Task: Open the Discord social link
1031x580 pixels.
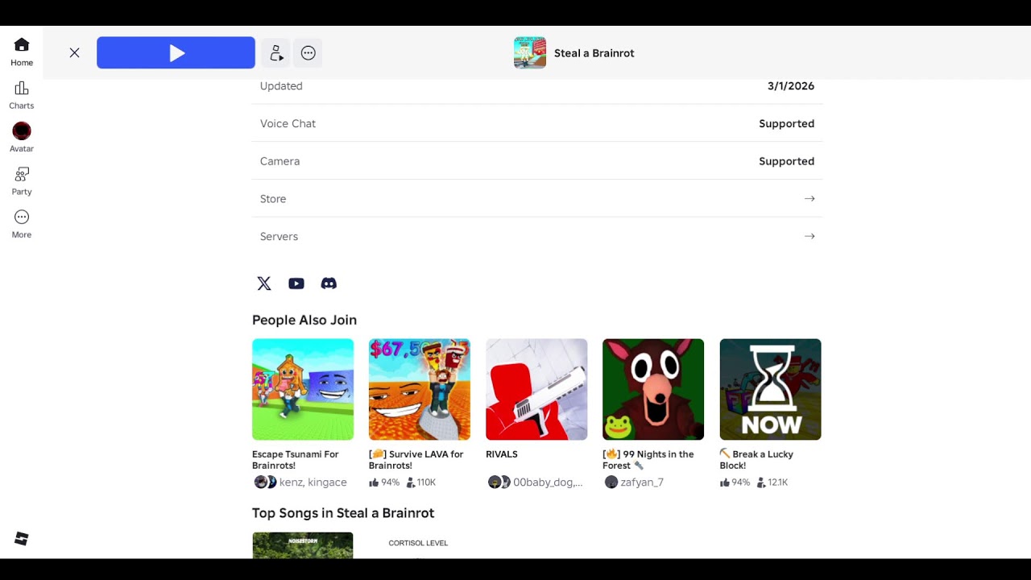Action: point(329,284)
